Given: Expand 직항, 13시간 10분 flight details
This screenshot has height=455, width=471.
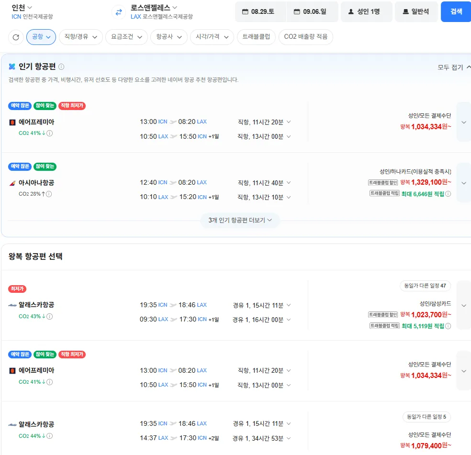Looking at the screenshot, I should (264, 197).
